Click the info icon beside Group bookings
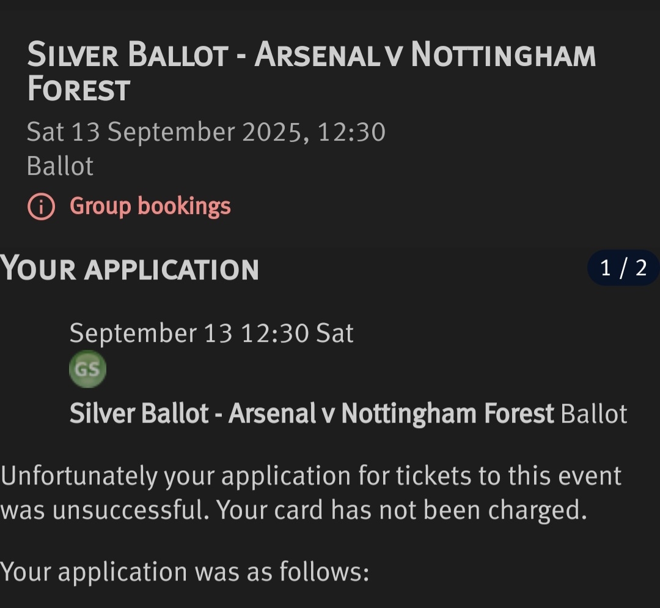 click(41, 207)
